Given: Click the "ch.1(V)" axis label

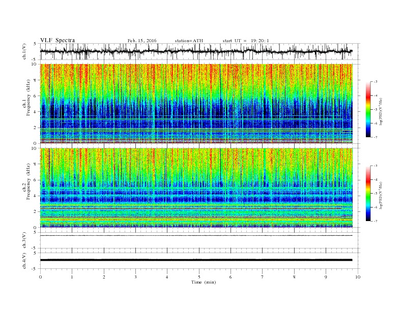Looking at the screenshot, I should pyautogui.click(x=24, y=51).
